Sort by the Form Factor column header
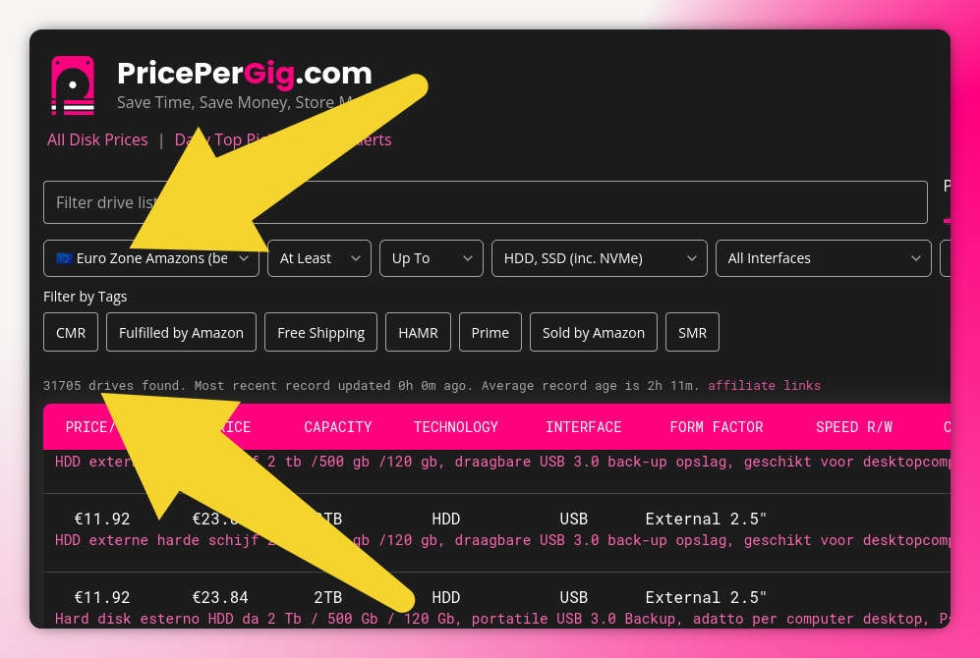980x658 pixels. click(x=716, y=427)
